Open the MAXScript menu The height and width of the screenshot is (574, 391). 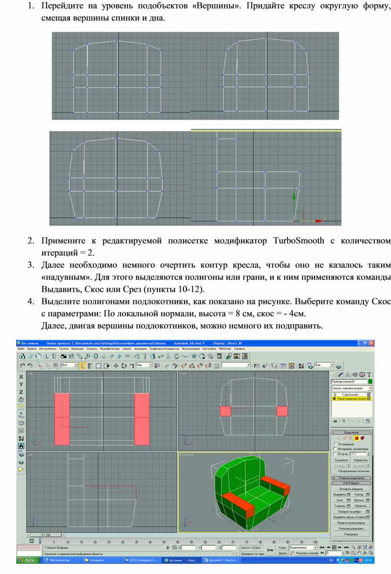[225, 349]
